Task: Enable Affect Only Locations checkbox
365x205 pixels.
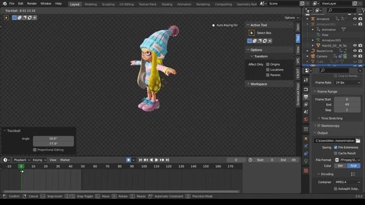Action: 267,69
